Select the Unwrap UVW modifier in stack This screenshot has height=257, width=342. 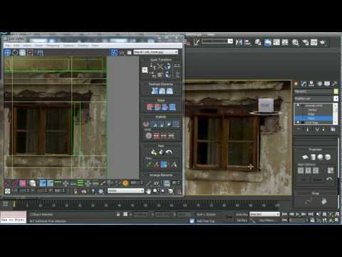313,106
